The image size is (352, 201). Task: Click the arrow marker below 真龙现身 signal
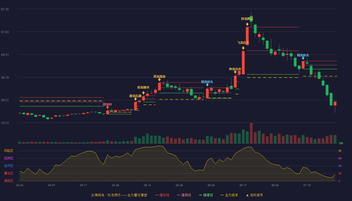[x=159, y=80]
